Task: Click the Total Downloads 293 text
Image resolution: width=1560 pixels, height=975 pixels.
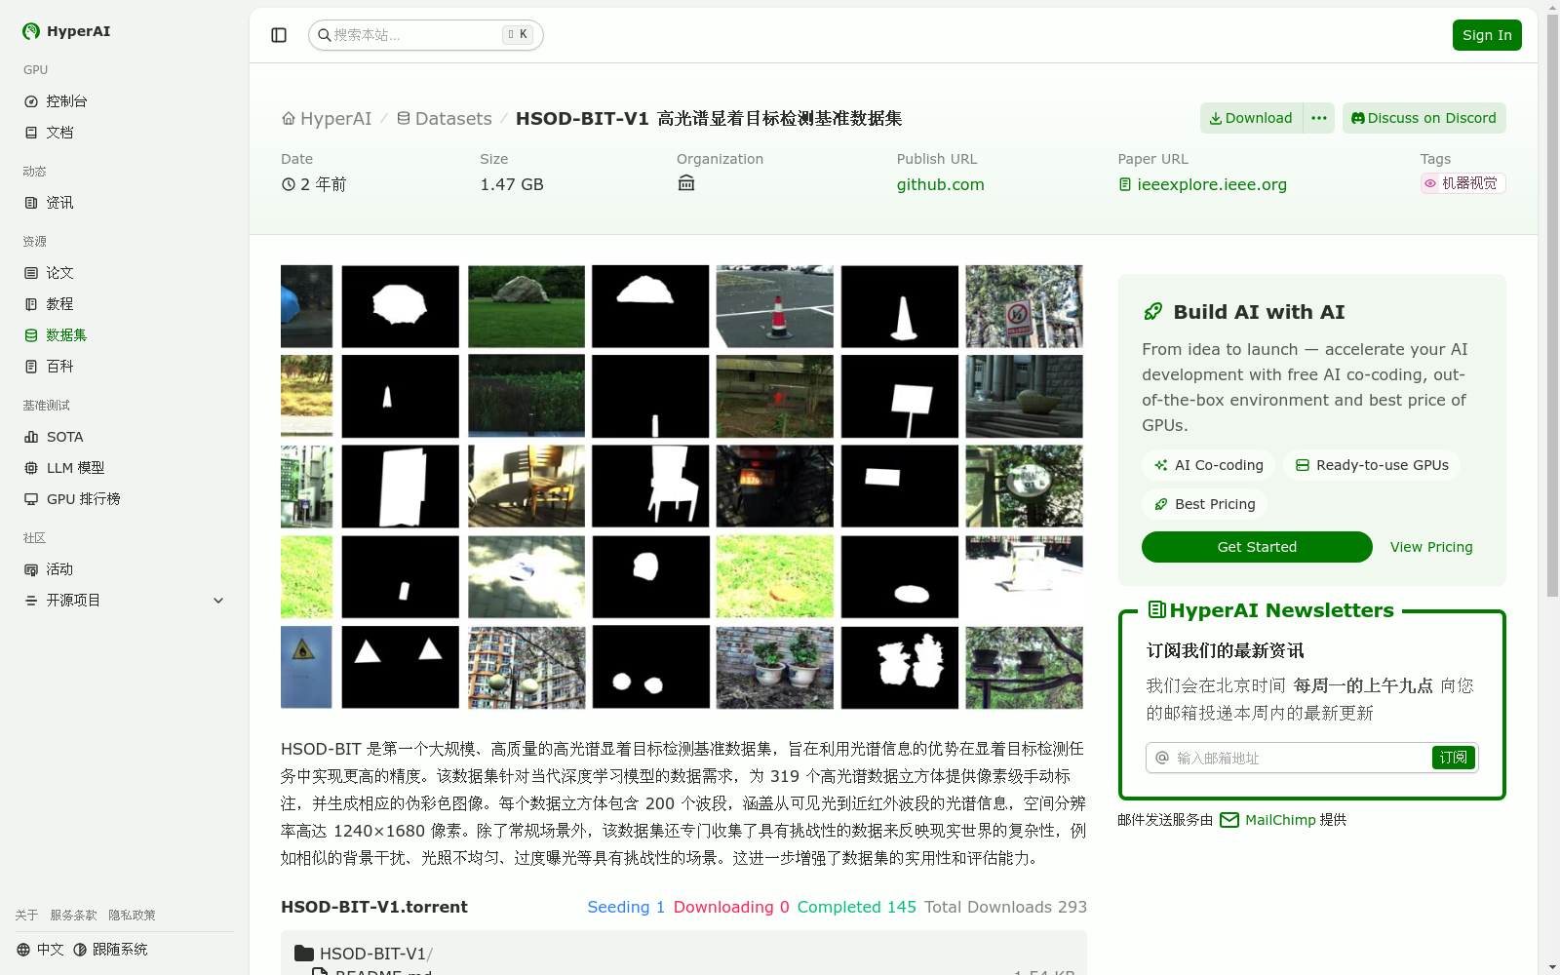Action: [x=1005, y=907]
